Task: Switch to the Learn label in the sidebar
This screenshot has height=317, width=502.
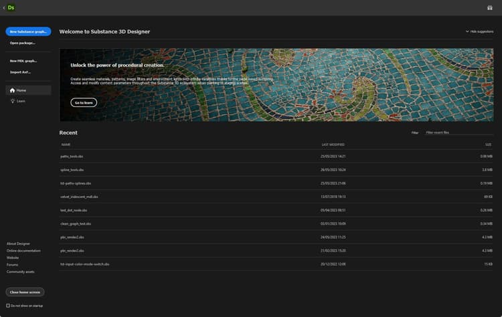Action: (x=21, y=101)
